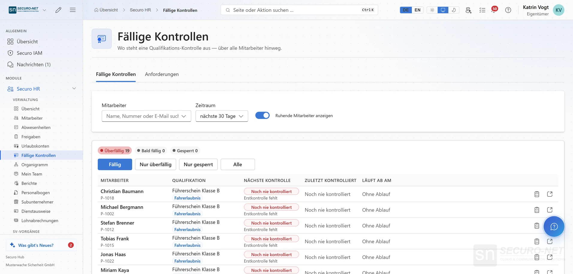Switch language to EN
Viewport: 573px width, 274px height.
pos(417,10)
